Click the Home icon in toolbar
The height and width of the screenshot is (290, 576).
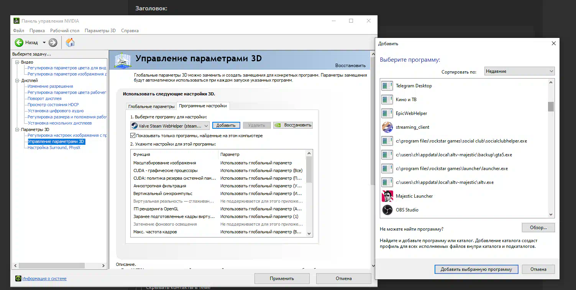[x=70, y=43]
